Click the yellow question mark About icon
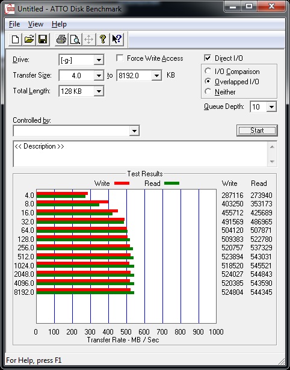Image resolution: width=290 pixels, height=370 pixels. click(103, 39)
